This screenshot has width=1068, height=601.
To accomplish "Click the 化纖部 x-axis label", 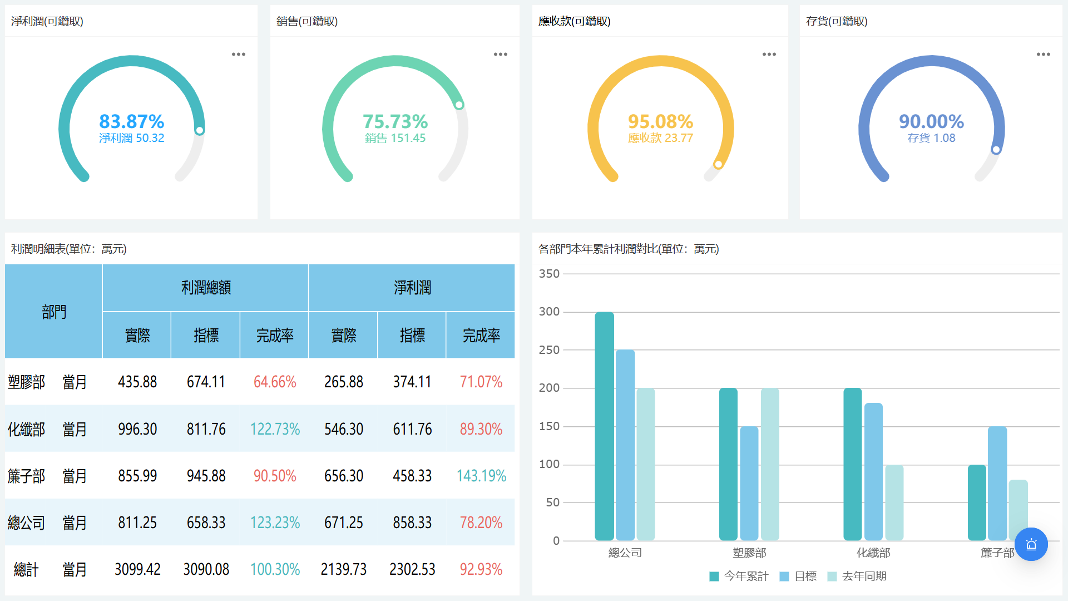I will pos(873,553).
